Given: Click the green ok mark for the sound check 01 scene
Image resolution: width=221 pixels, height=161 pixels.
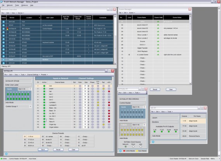Looking at the screenshot, I should pyautogui.click(x=158, y=25).
